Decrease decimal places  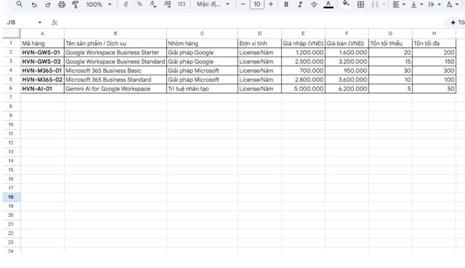coord(153,4)
